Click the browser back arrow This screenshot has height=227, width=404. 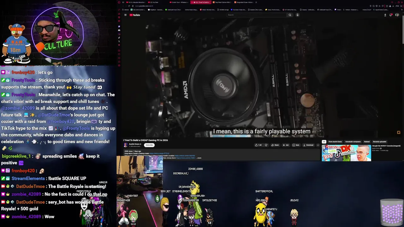(123, 6)
